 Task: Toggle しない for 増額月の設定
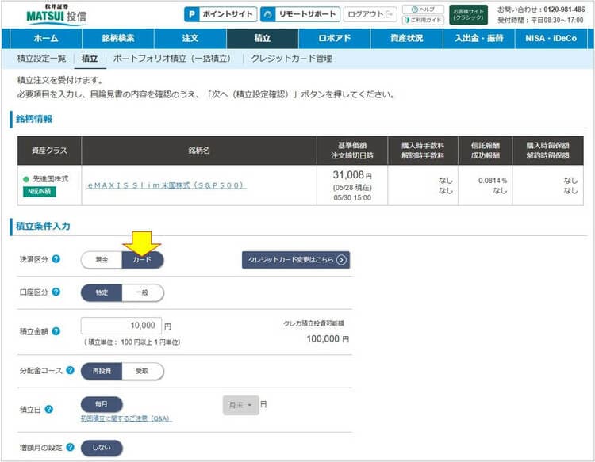(x=102, y=448)
